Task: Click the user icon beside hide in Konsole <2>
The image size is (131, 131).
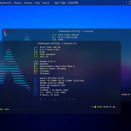Action: [37, 52]
